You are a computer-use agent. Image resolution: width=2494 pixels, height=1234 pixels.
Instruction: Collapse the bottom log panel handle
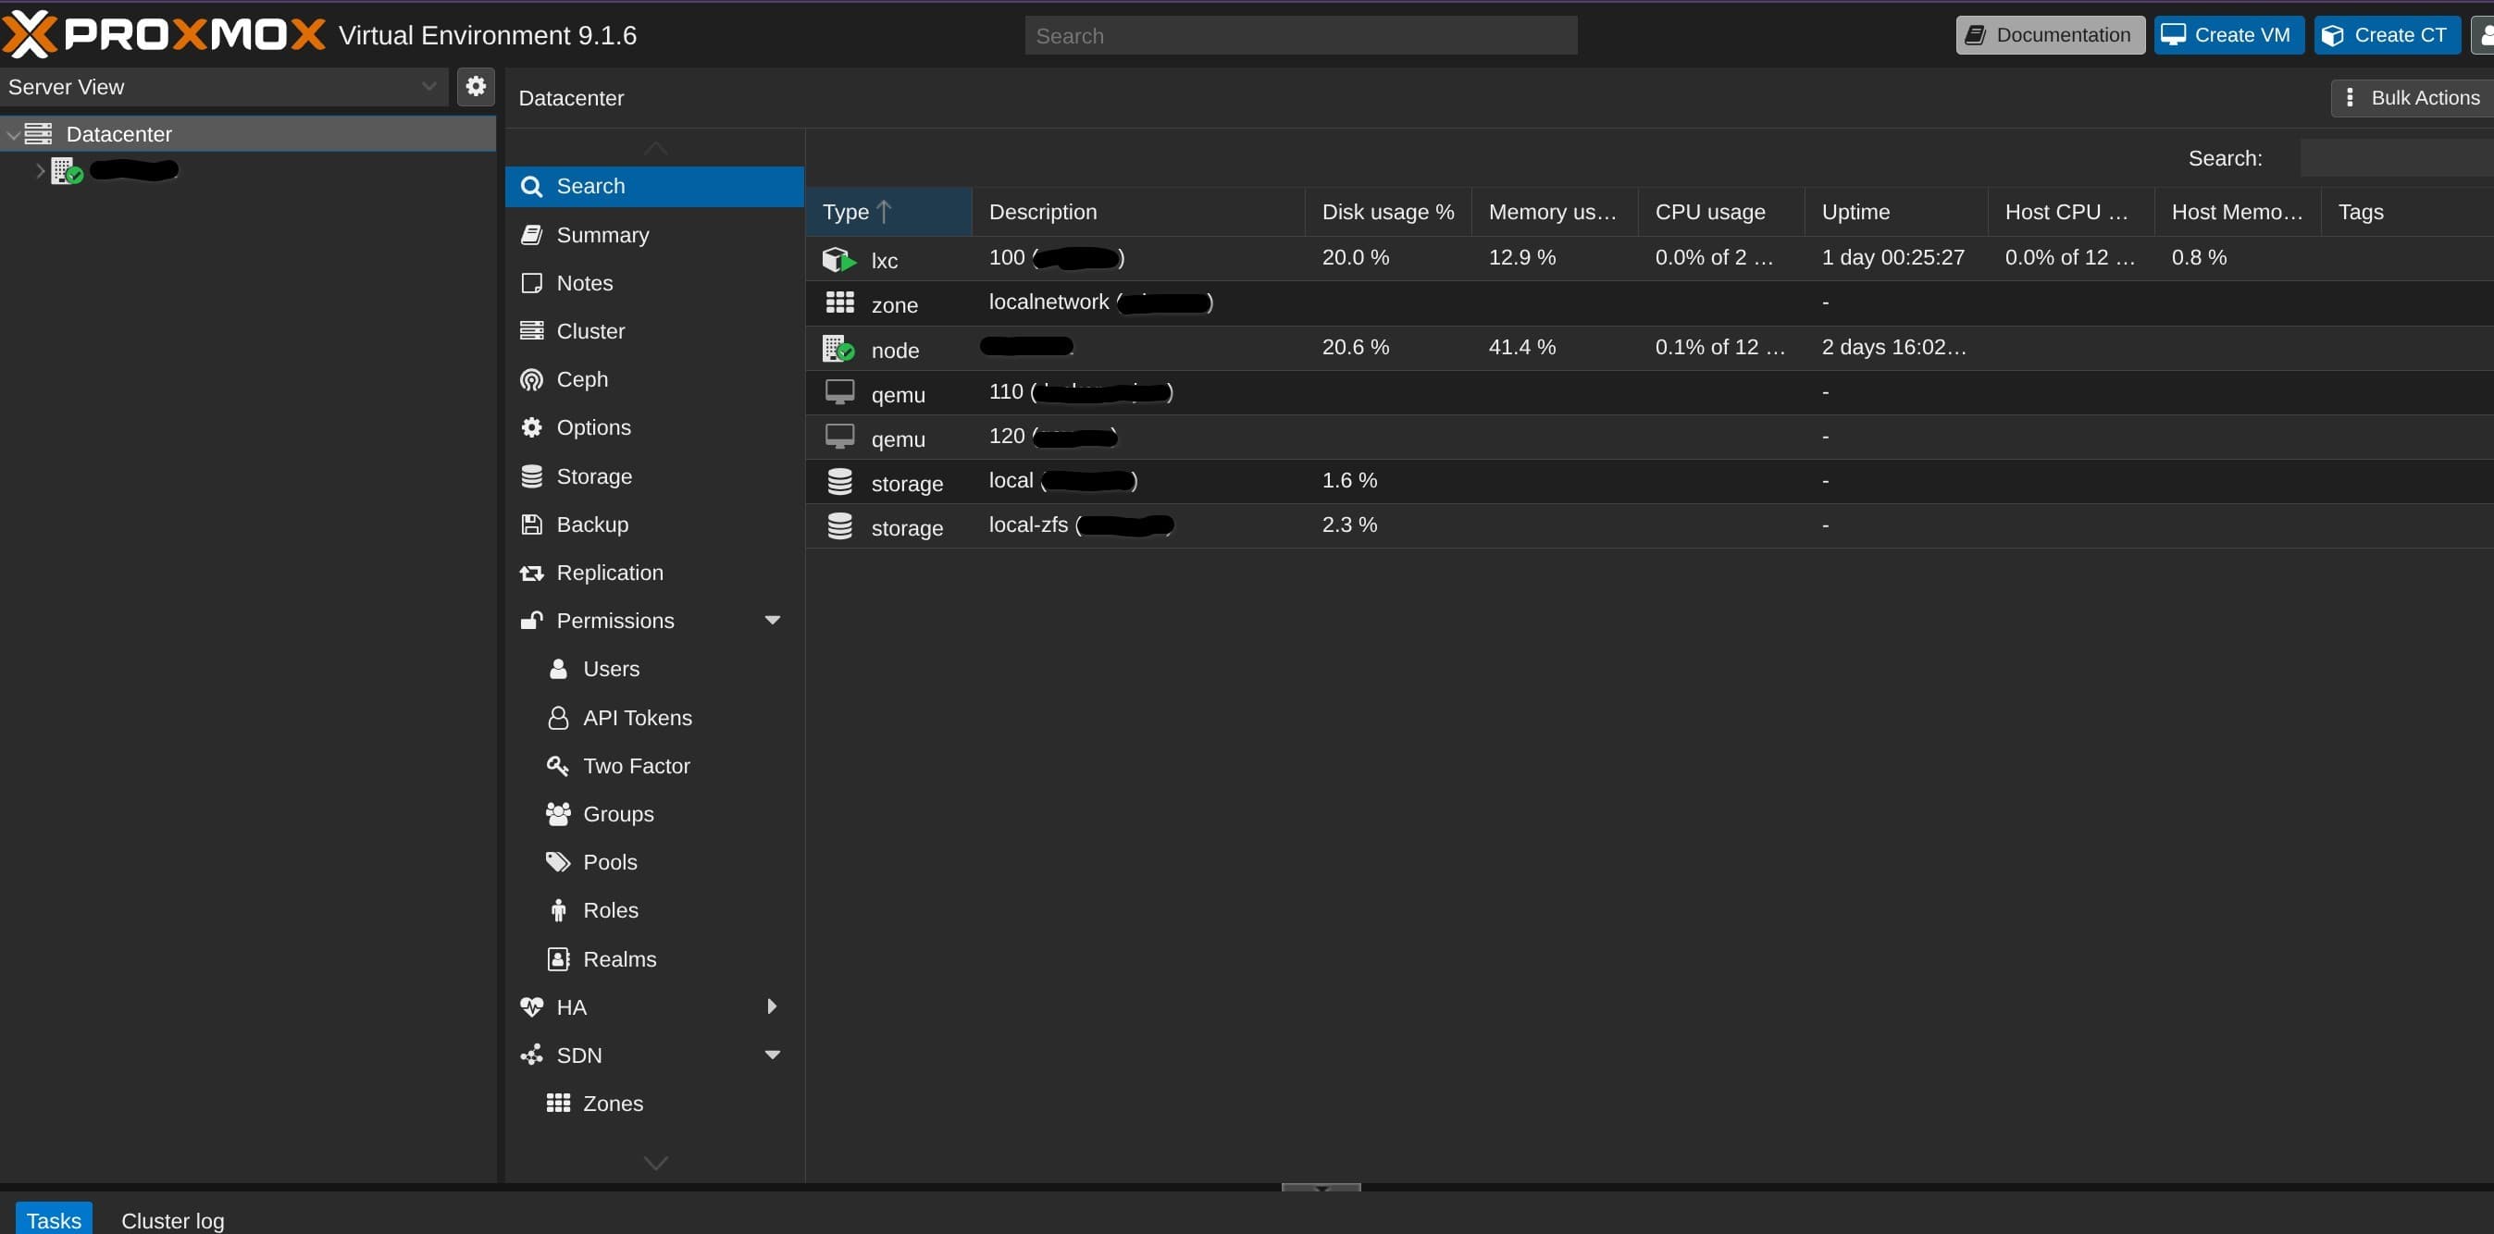(x=1321, y=1188)
